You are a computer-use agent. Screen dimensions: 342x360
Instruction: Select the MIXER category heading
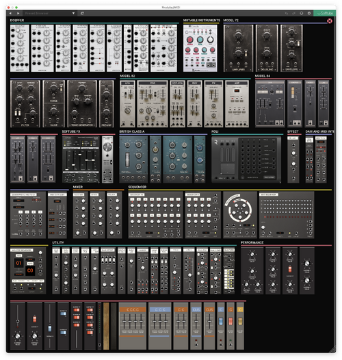pyautogui.click(x=78, y=187)
